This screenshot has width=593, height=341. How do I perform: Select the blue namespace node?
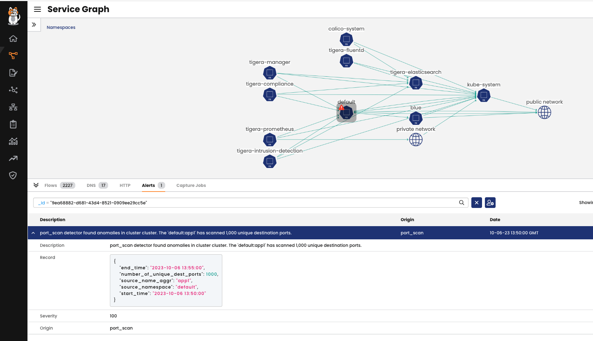pyautogui.click(x=416, y=118)
